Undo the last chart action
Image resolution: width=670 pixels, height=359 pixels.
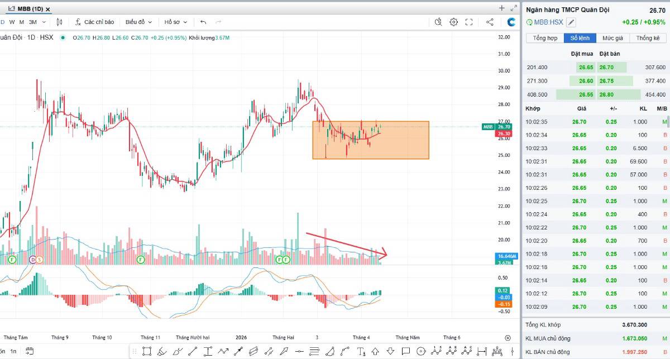[x=203, y=22]
